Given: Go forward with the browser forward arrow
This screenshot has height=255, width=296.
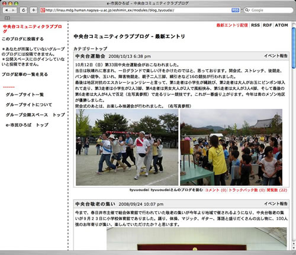Looking at the screenshot, I should coord(13,10).
